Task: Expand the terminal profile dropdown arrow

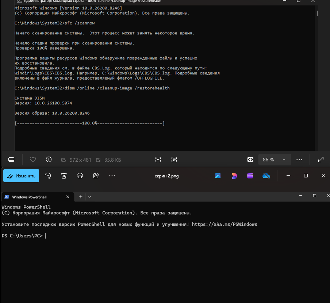Action: [90, 197]
